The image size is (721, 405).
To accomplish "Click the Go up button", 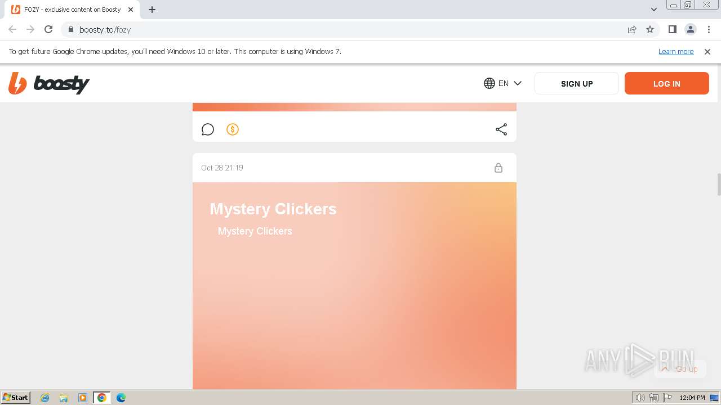I will point(680,369).
